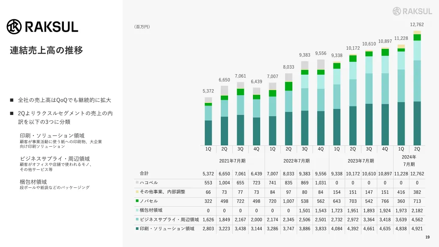Click the bullet starting 2Qよりラクスルセグメント
The width and height of the screenshot is (439, 247).
tap(65, 117)
